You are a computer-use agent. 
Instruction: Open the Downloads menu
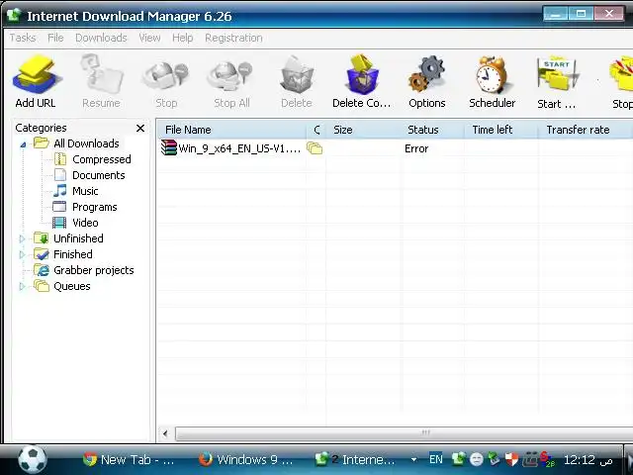pos(101,38)
